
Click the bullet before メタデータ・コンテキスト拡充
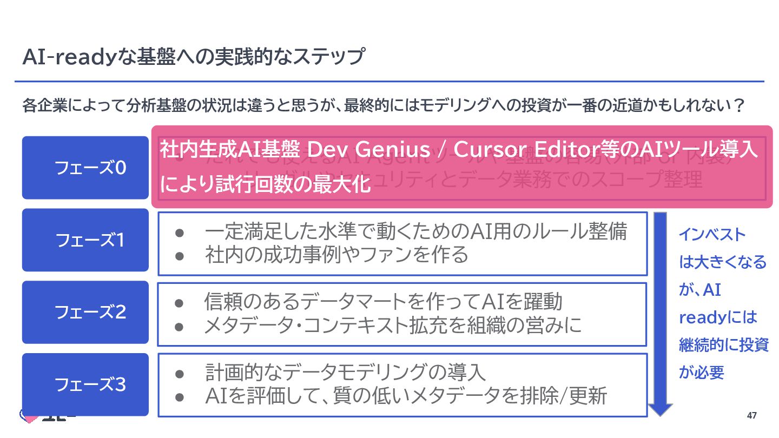pyautogui.click(x=180, y=326)
